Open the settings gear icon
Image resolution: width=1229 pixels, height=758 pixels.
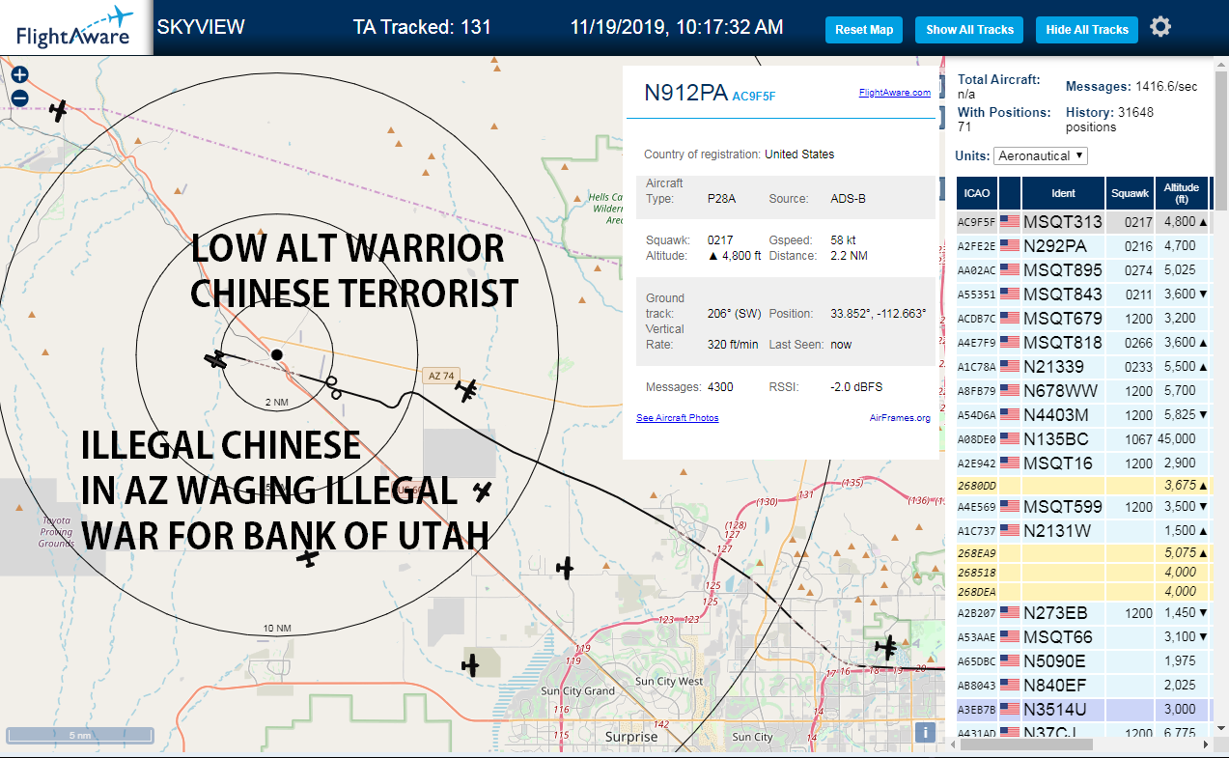(x=1160, y=27)
